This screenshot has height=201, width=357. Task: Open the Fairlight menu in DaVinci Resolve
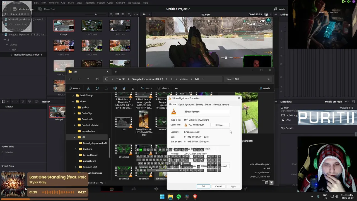(120, 3)
